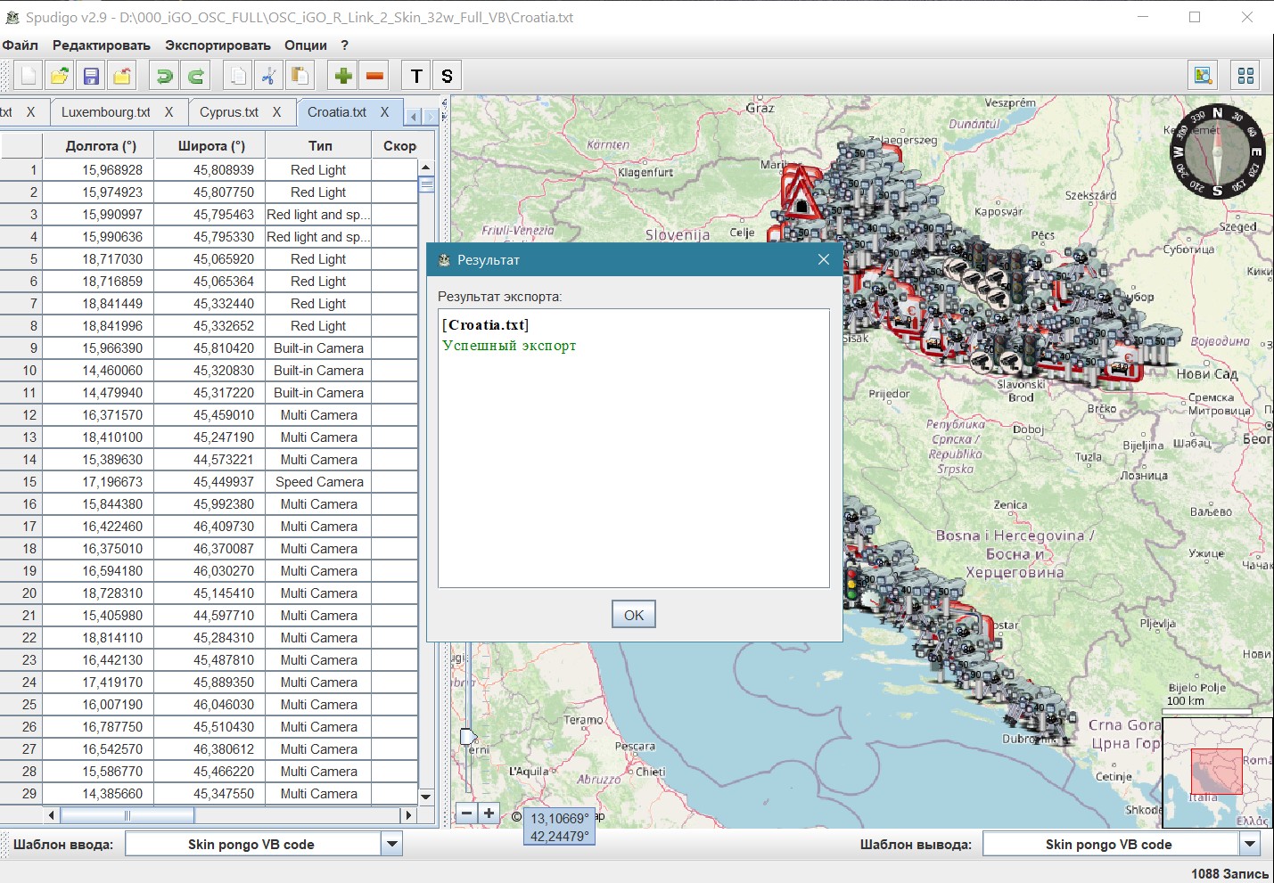Create a new file with the blank-page icon

pyautogui.click(x=29, y=76)
